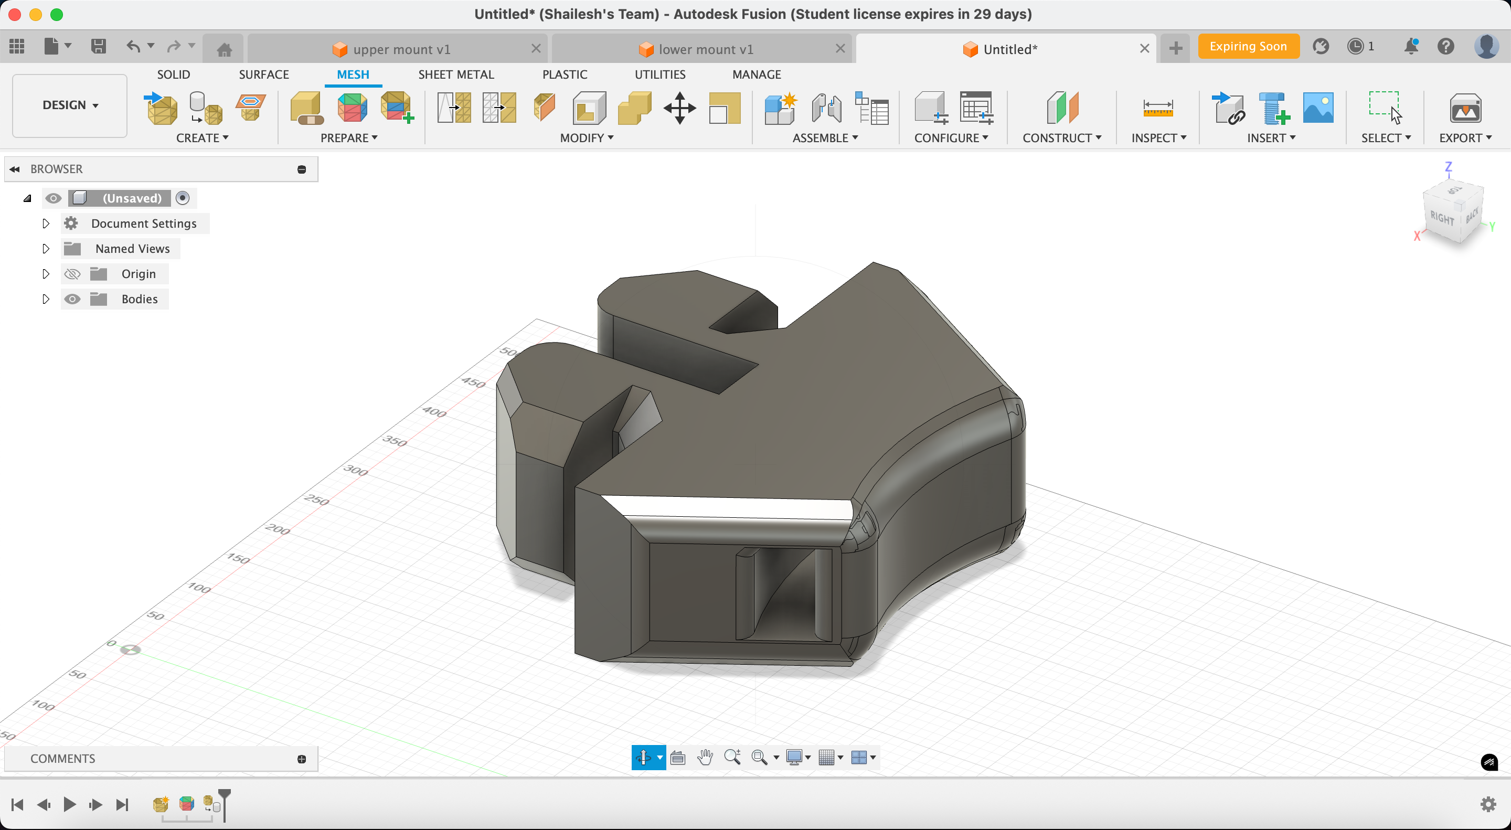1511x830 pixels.
Task: Click the Export 3D Print icon
Action: (1465, 108)
